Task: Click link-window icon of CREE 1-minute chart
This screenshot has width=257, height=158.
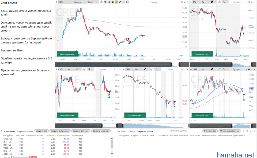Action: tap(56, 2)
